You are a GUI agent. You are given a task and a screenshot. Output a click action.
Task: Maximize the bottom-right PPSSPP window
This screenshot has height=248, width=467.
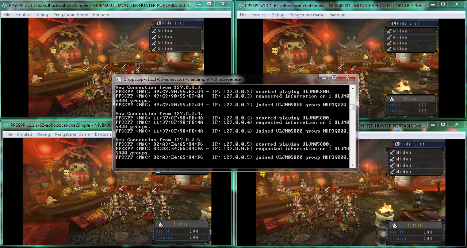click(x=443, y=124)
